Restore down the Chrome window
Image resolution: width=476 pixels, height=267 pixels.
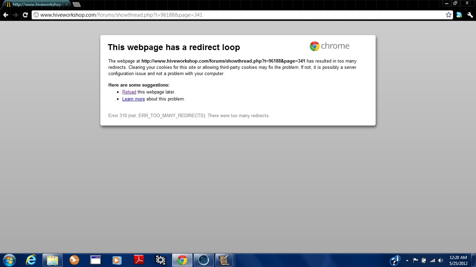455,3
